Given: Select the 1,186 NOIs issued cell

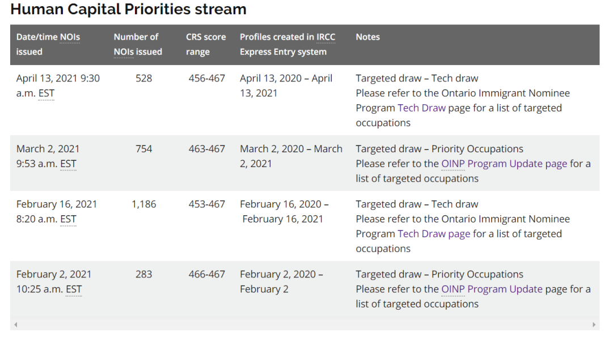Looking at the screenshot, I should [x=144, y=204].
